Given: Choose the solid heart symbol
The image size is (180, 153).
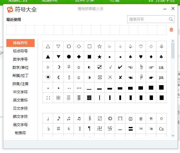Looking at the screenshot, I should pos(141,57).
